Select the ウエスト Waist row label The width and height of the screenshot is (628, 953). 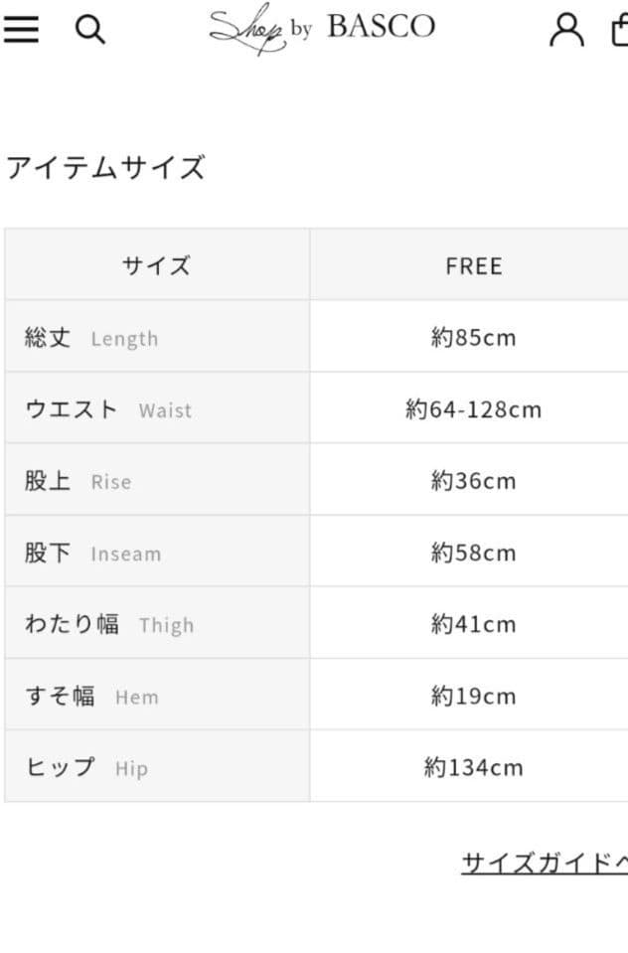[x=104, y=408]
